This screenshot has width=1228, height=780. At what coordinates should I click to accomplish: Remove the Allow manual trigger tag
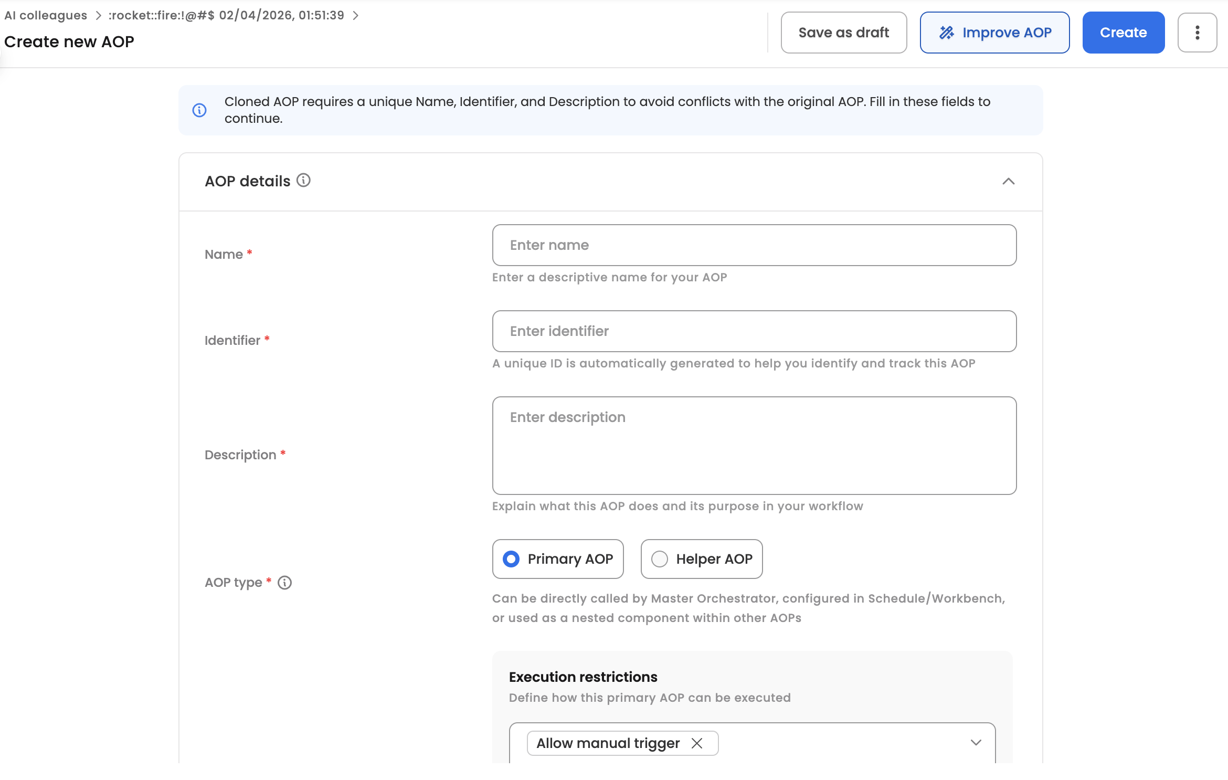697,743
